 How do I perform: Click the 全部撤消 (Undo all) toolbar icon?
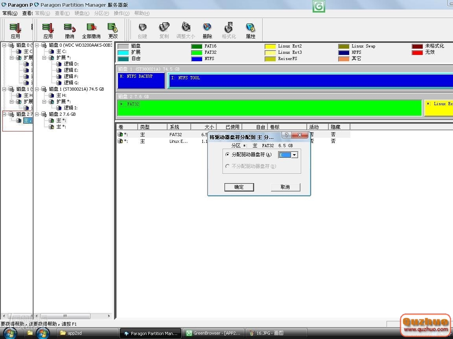click(x=91, y=30)
